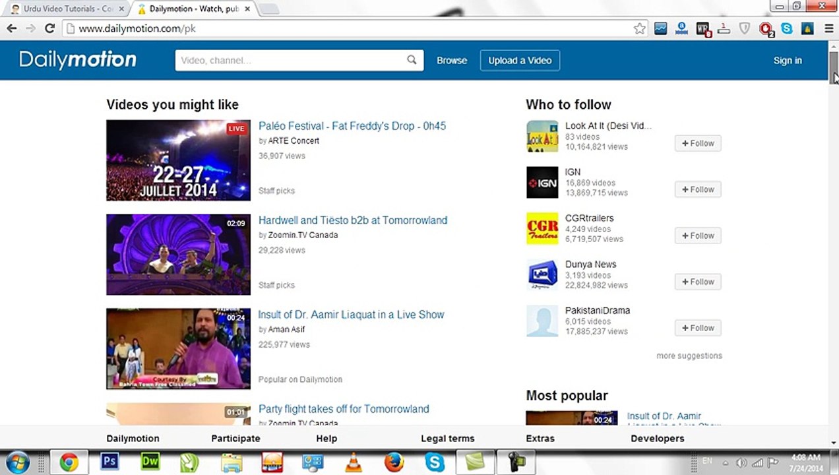
Task: Open the Developers footer menu
Action: 658,438
